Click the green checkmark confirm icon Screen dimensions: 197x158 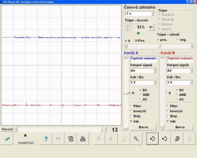[x=7, y=139]
